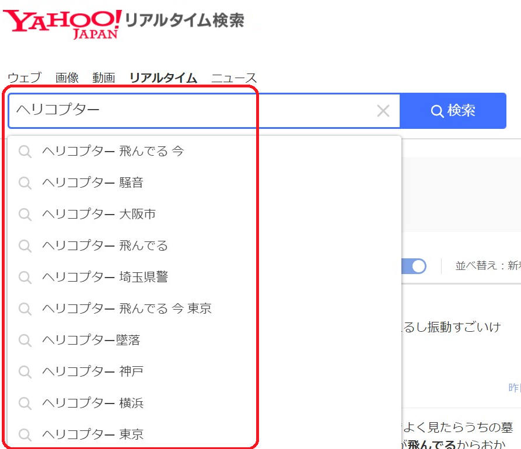Choose suggestion ヘリコプター 飛んでる 今
The width and height of the screenshot is (521, 449).
[204, 152]
